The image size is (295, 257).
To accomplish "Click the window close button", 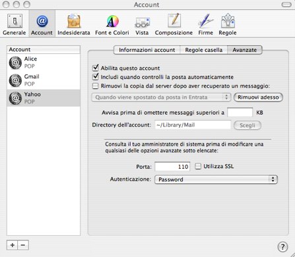I will [x=6, y=5].
